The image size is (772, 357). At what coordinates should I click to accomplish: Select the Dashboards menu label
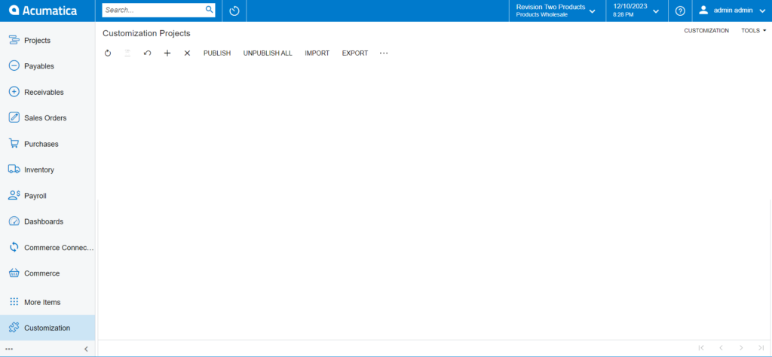pyautogui.click(x=44, y=221)
